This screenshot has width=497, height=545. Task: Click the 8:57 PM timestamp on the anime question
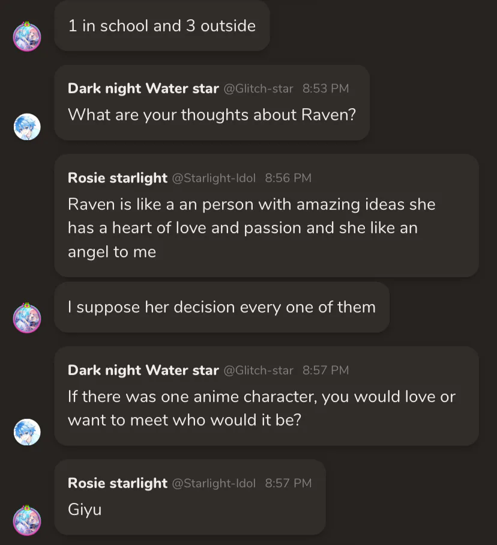325,371
